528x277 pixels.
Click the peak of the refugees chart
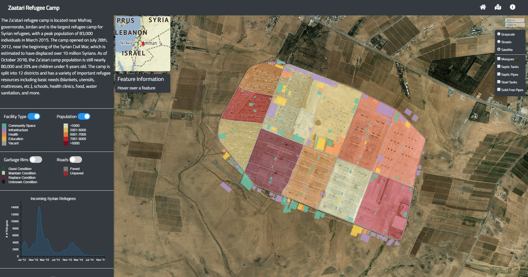[39, 207]
